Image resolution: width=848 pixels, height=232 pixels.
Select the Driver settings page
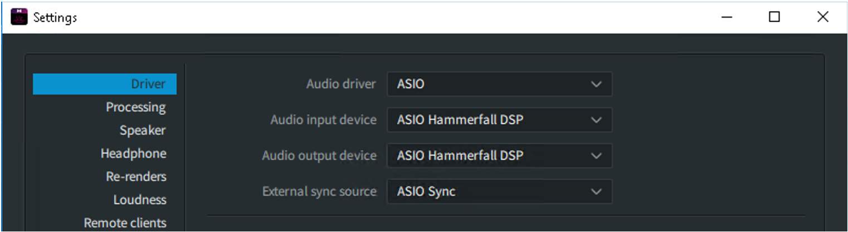(148, 84)
